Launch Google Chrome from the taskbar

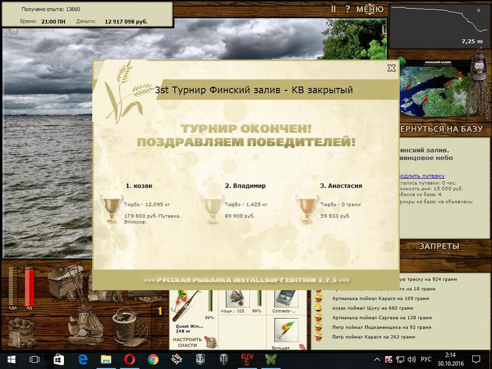153,360
